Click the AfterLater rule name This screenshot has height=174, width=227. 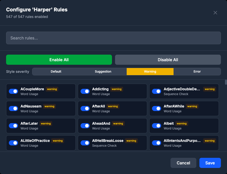click(29, 123)
